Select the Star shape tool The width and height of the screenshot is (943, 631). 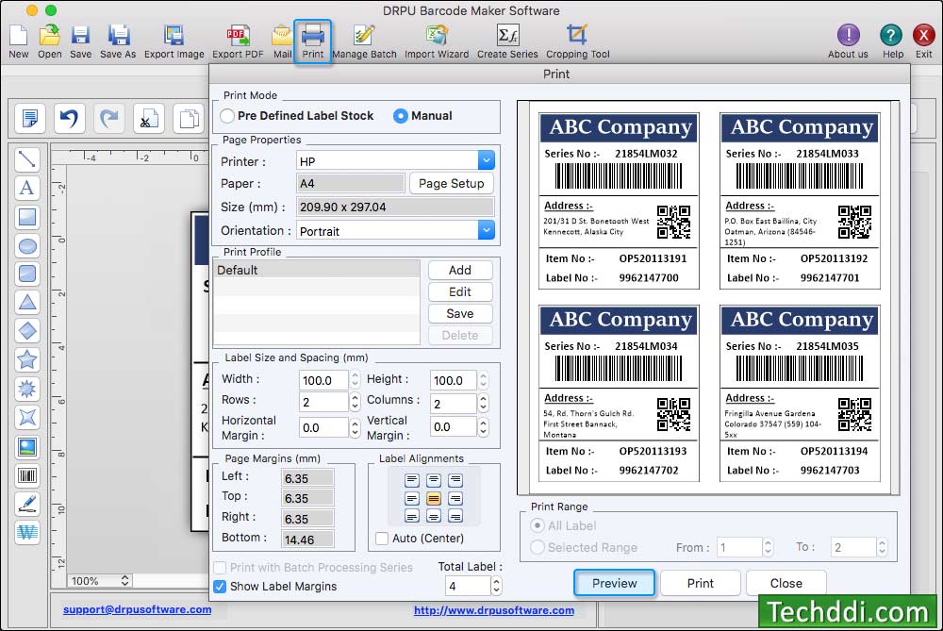tap(27, 359)
